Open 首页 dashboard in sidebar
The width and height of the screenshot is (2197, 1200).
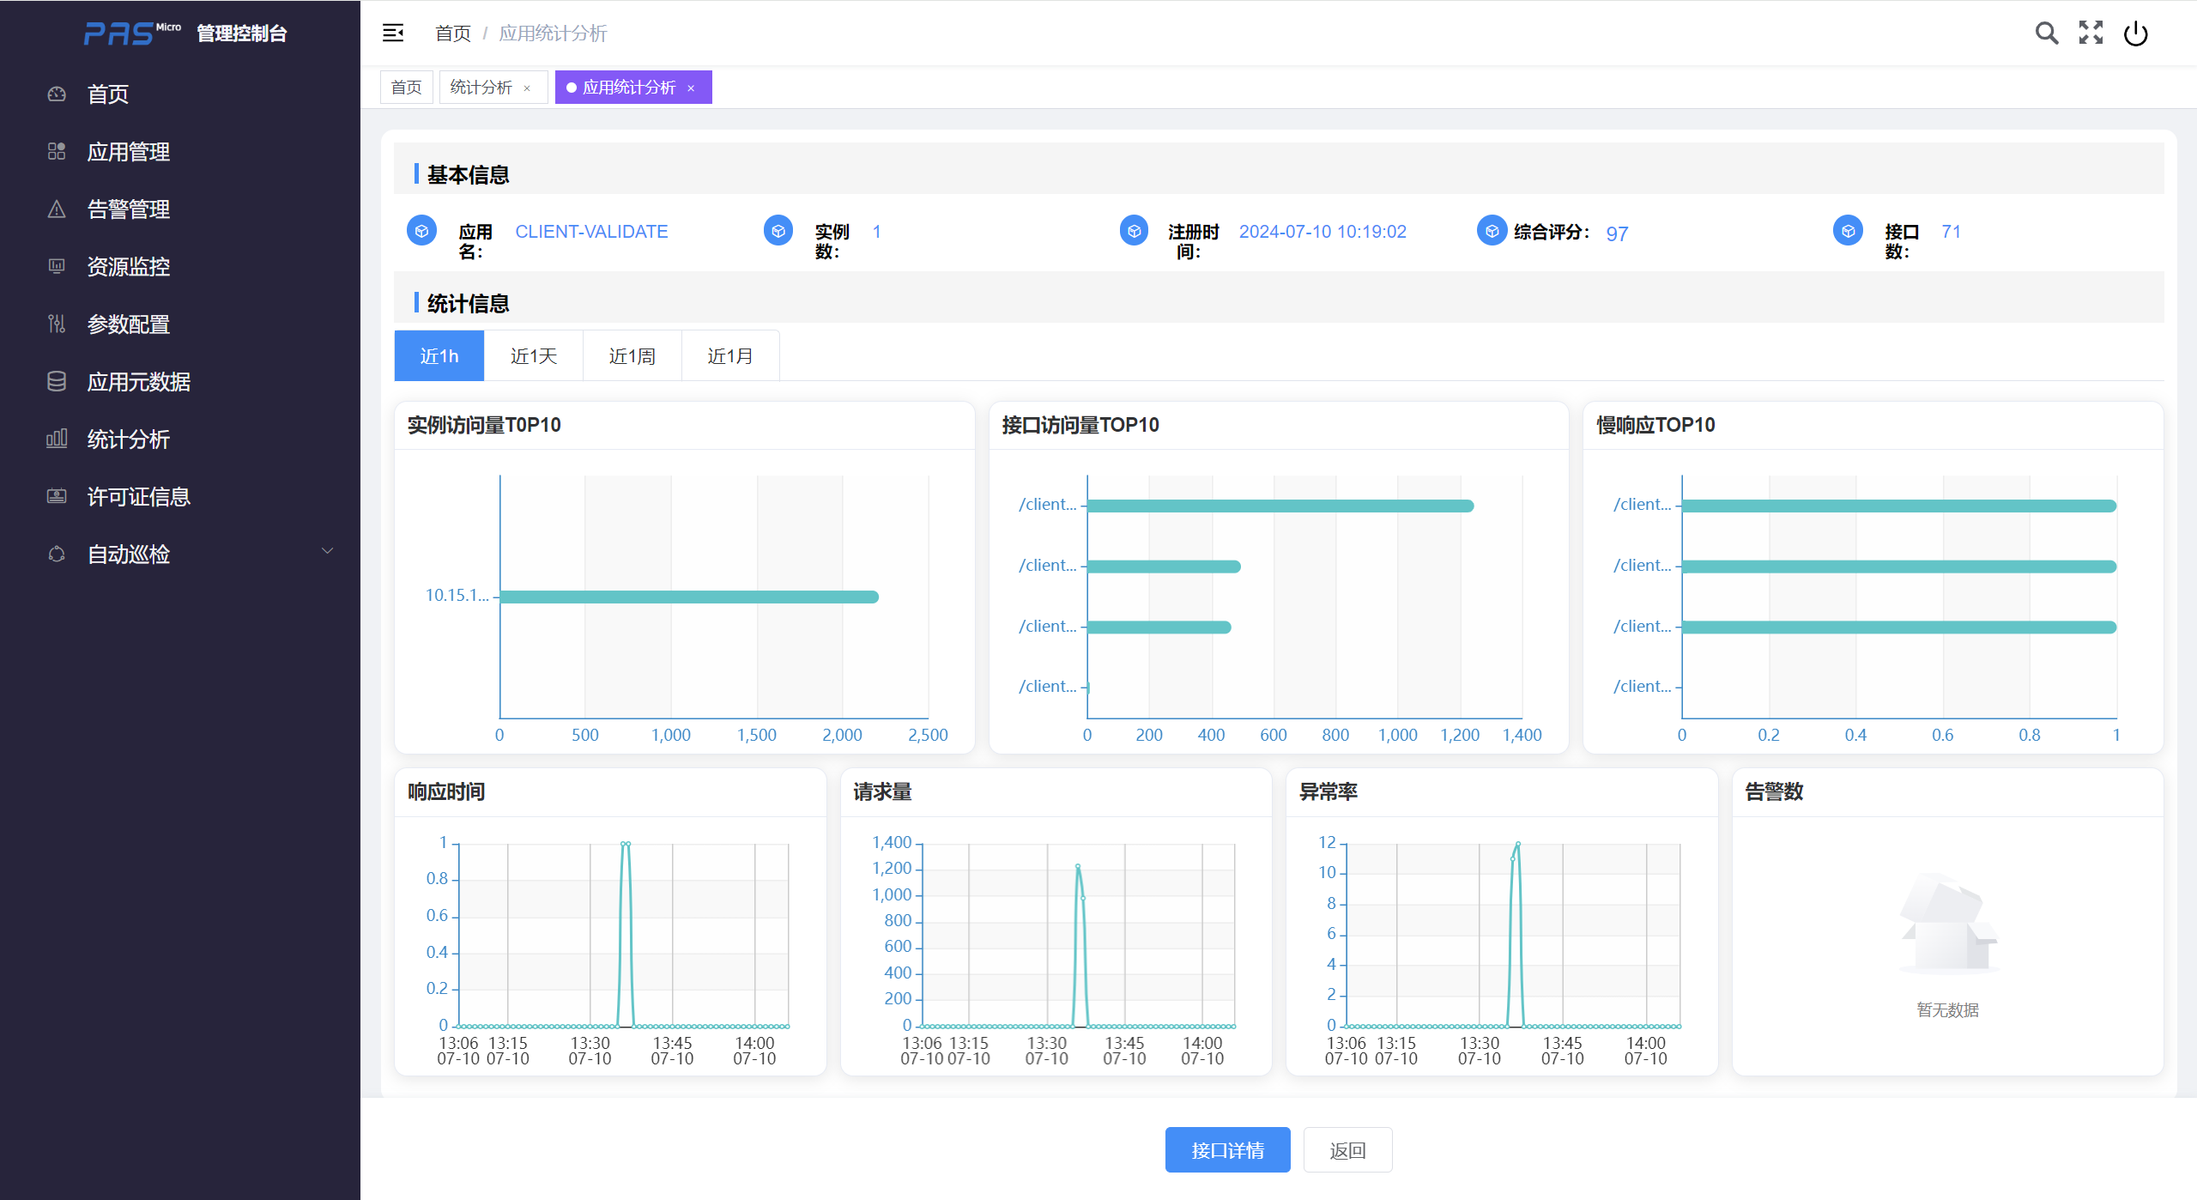pyautogui.click(x=108, y=94)
